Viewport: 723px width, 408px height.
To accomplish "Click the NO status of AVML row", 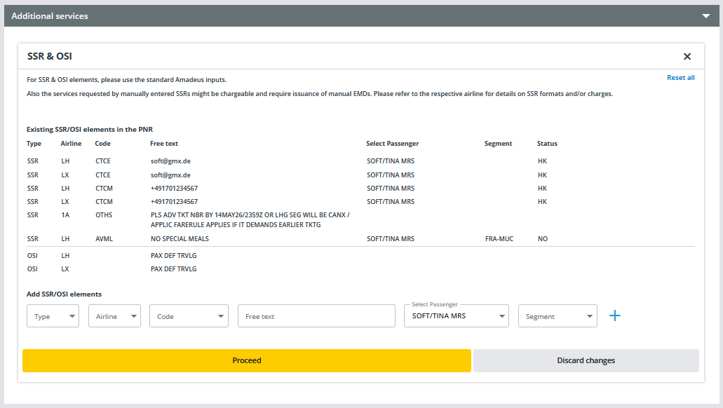I will pyautogui.click(x=542, y=239).
